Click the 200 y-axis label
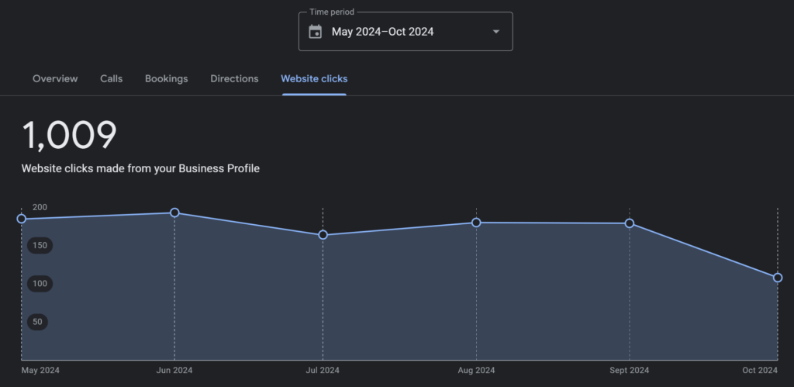 coord(40,207)
